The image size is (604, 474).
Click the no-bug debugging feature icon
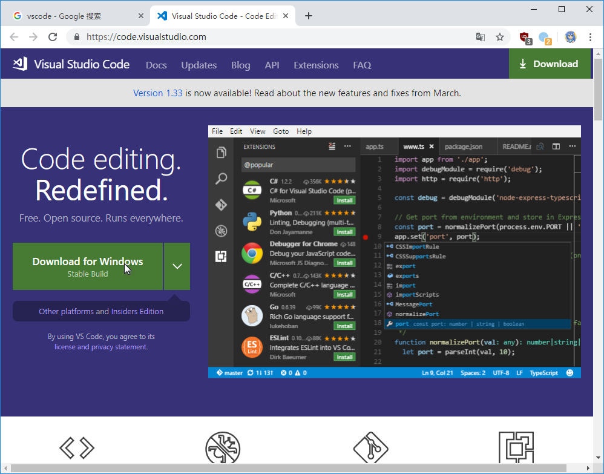tap(223, 449)
